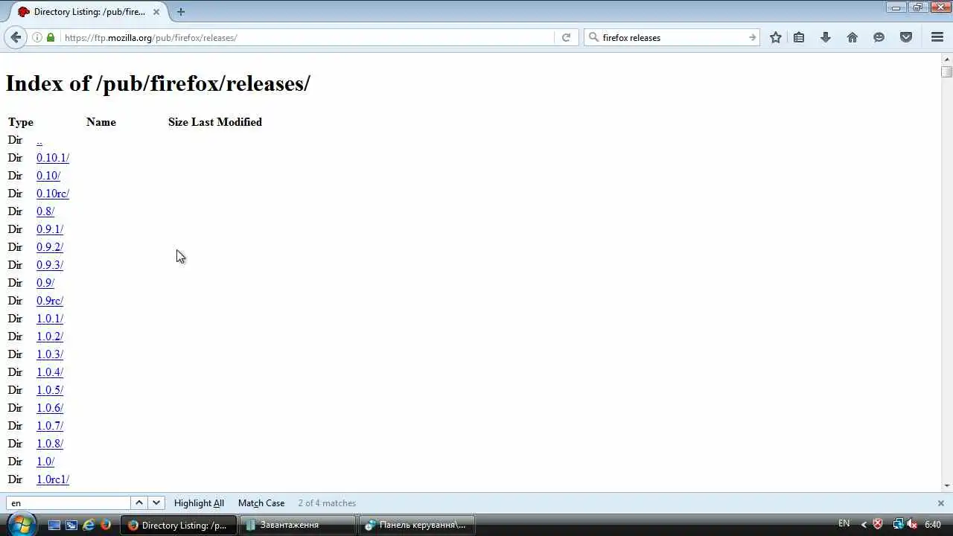Open the Pocket icon

click(x=906, y=37)
